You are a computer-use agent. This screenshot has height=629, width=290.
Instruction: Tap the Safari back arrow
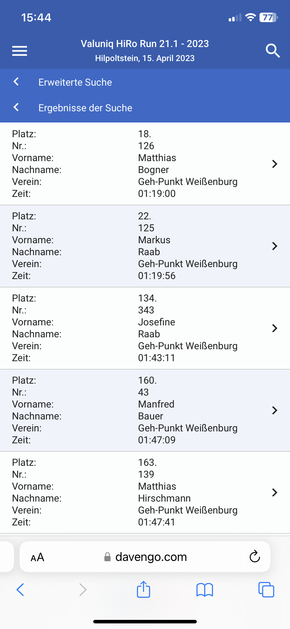20,590
